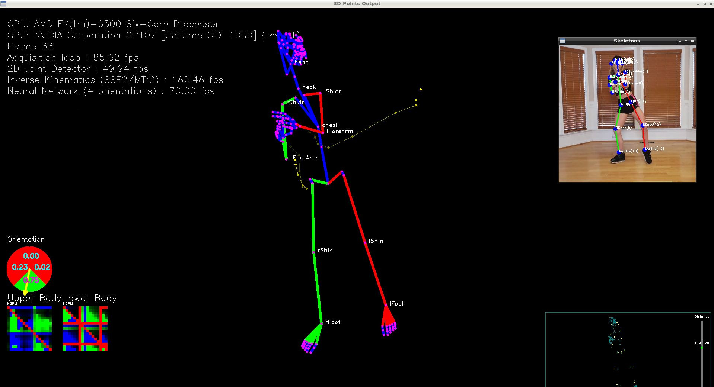Click the 0.00 value in the orientation chart
Image resolution: width=714 pixels, height=387 pixels.
click(x=31, y=256)
